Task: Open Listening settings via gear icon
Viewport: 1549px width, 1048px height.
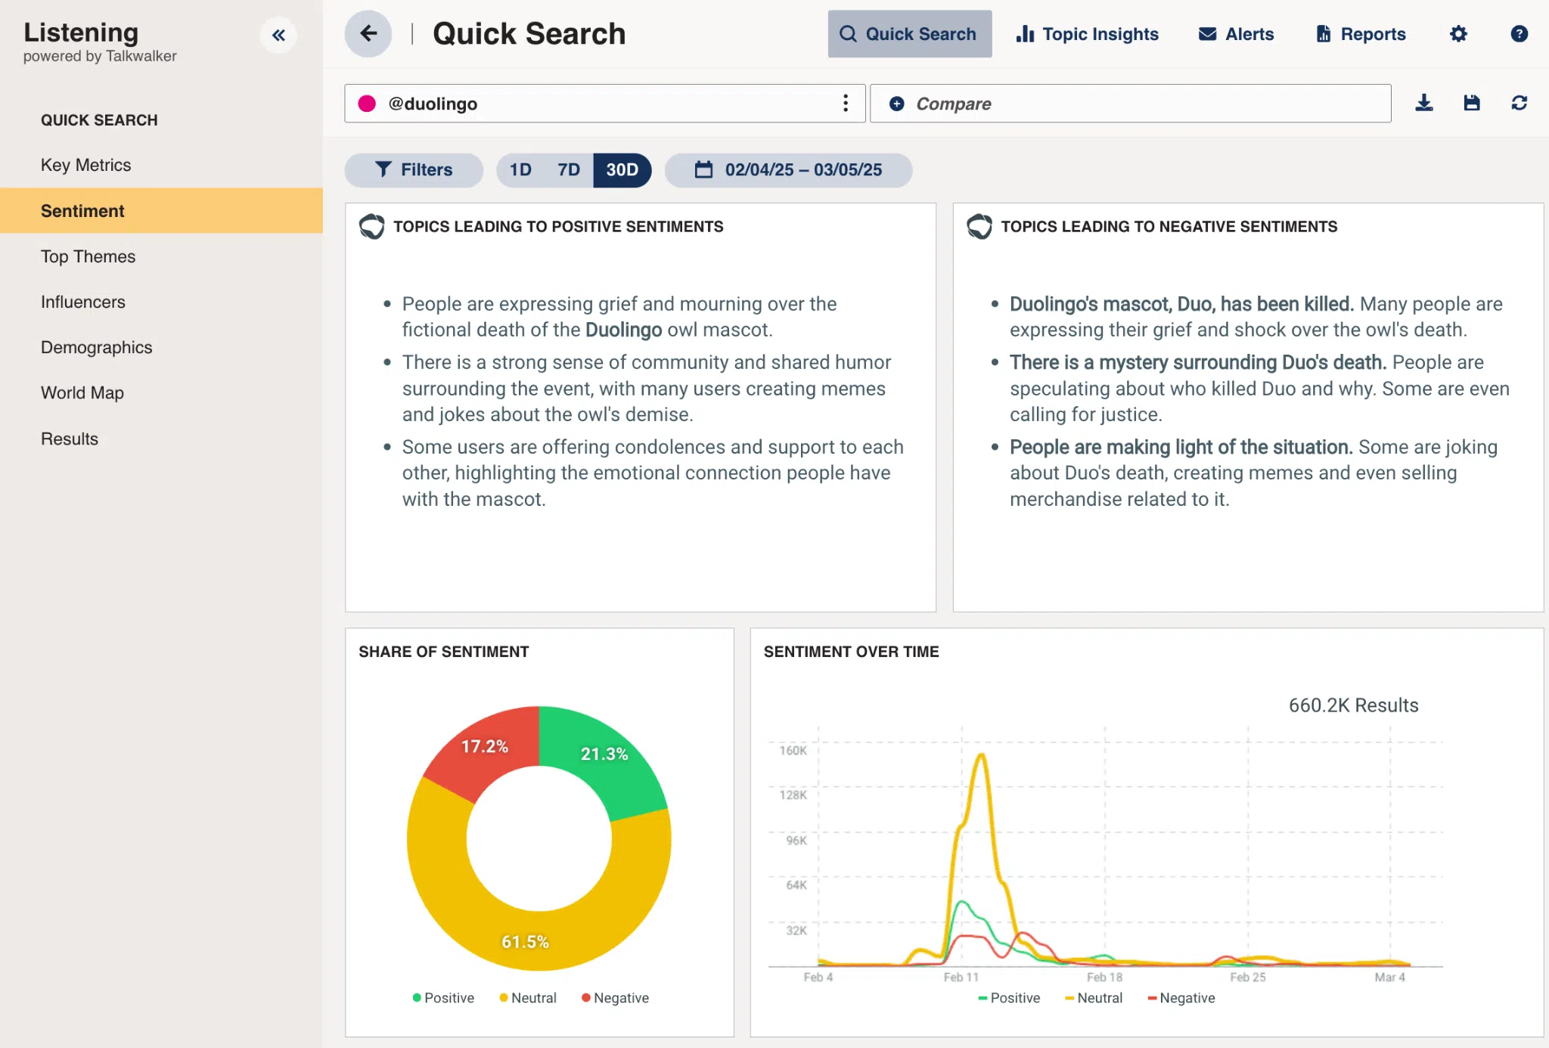Action: pos(1459,34)
